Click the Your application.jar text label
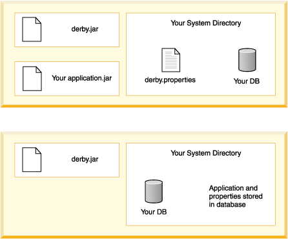Image resolution: width=288 pixels, height=239 pixels. pyautogui.click(x=82, y=78)
